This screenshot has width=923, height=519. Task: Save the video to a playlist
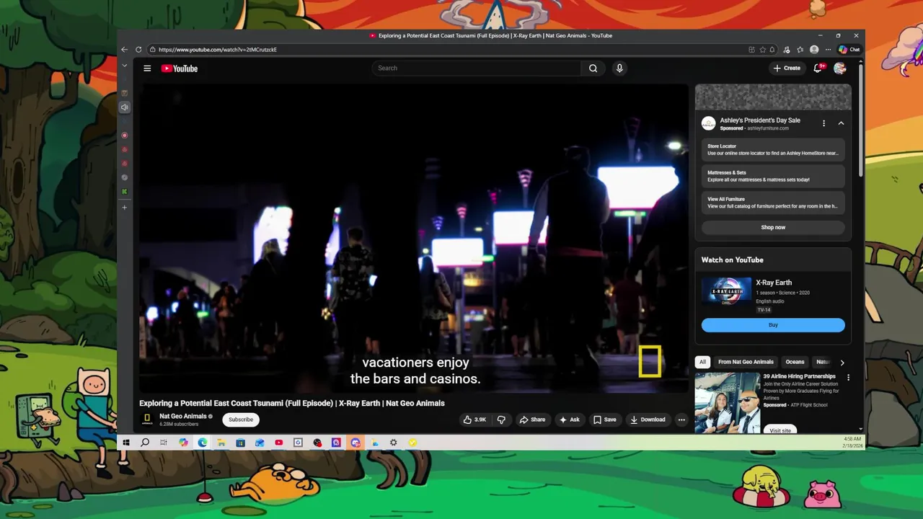point(604,420)
